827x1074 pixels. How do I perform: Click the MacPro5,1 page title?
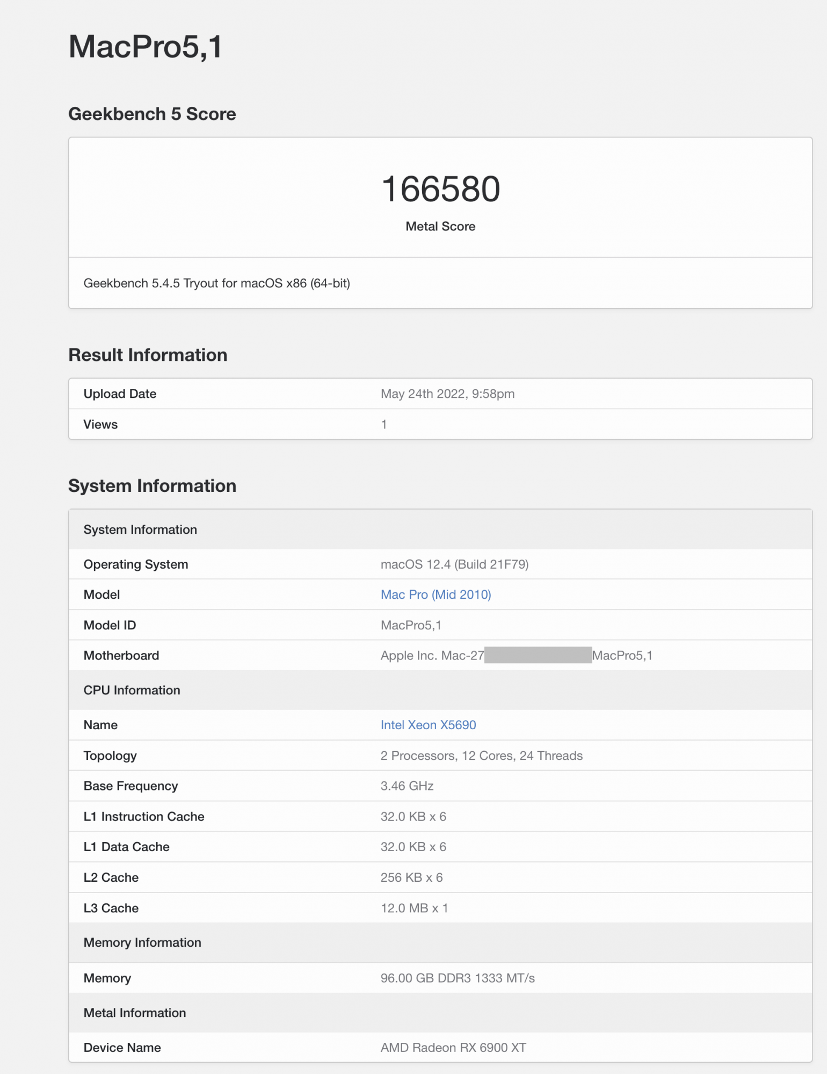click(145, 47)
